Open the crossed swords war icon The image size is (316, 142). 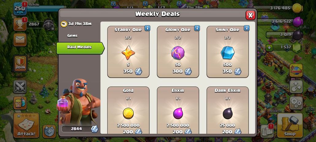pos(20,87)
